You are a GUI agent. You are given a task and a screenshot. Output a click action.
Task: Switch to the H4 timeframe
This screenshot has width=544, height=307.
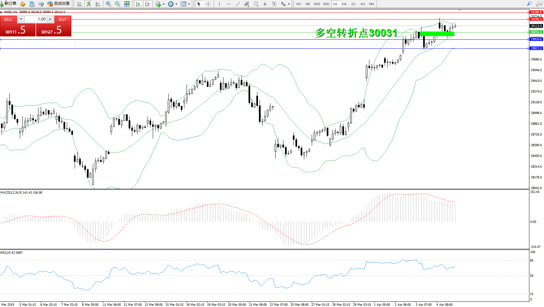point(344,4)
